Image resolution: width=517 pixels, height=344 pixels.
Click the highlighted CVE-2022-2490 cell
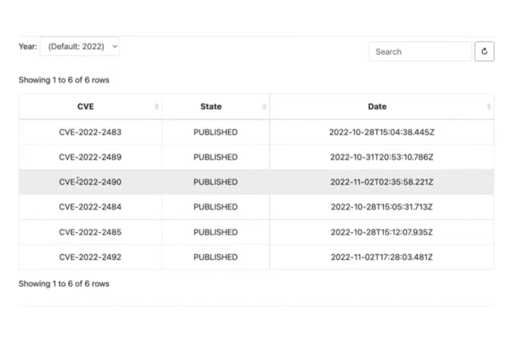[x=90, y=182]
